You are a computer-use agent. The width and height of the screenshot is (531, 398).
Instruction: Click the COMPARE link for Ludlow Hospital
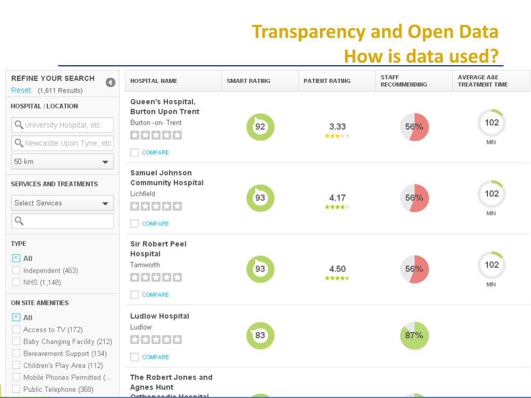pyautogui.click(x=156, y=357)
